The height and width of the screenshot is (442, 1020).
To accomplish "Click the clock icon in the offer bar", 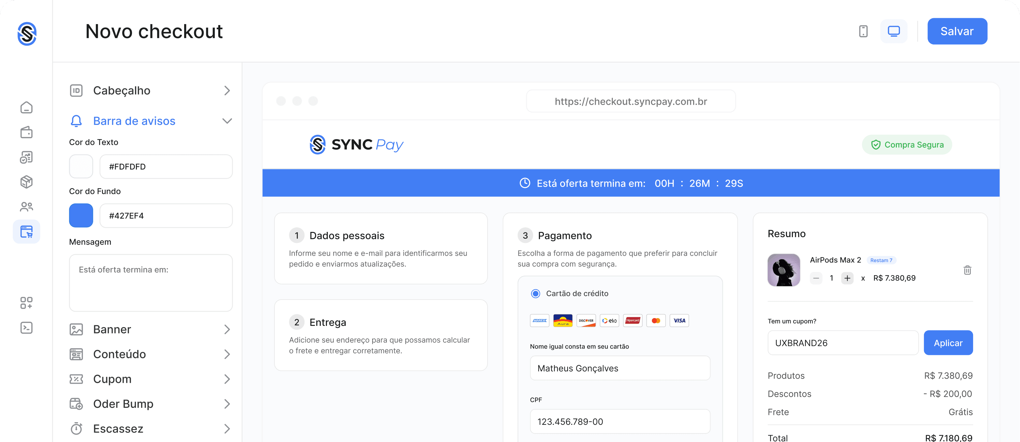I will coord(525,183).
